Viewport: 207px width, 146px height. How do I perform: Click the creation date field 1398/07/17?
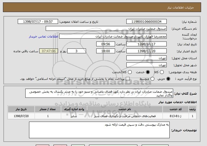[147, 44]
